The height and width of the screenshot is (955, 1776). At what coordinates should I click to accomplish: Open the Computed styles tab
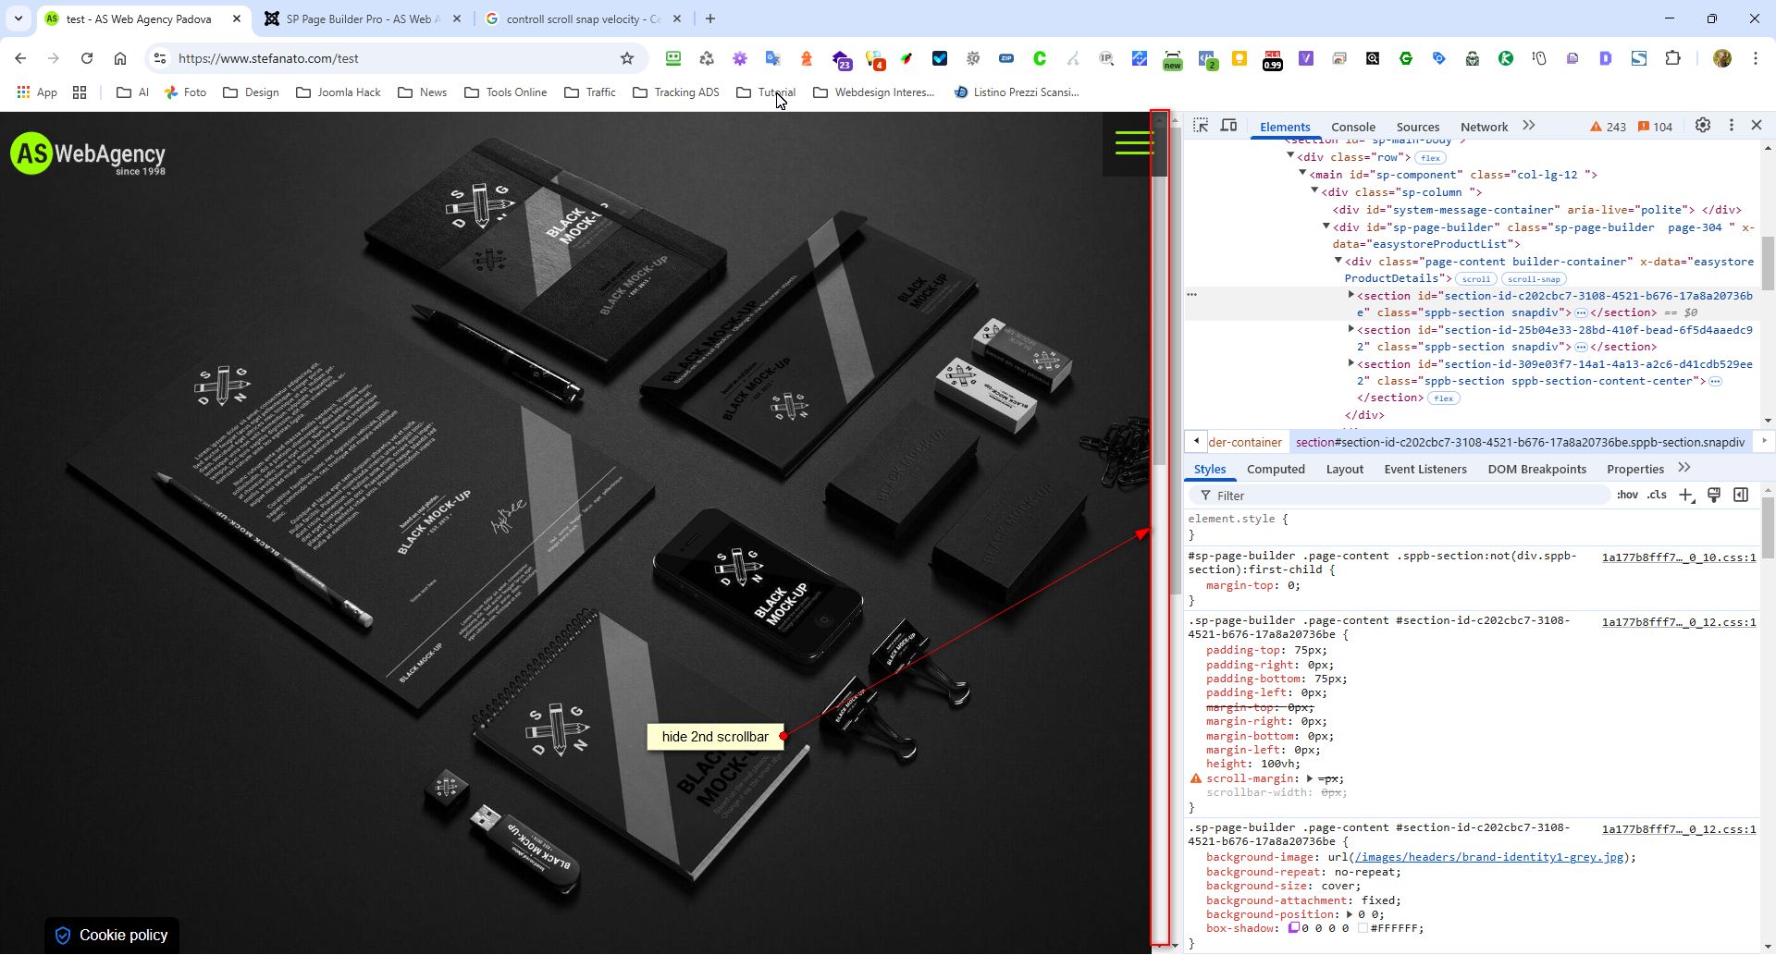(x=1276, y=470)
